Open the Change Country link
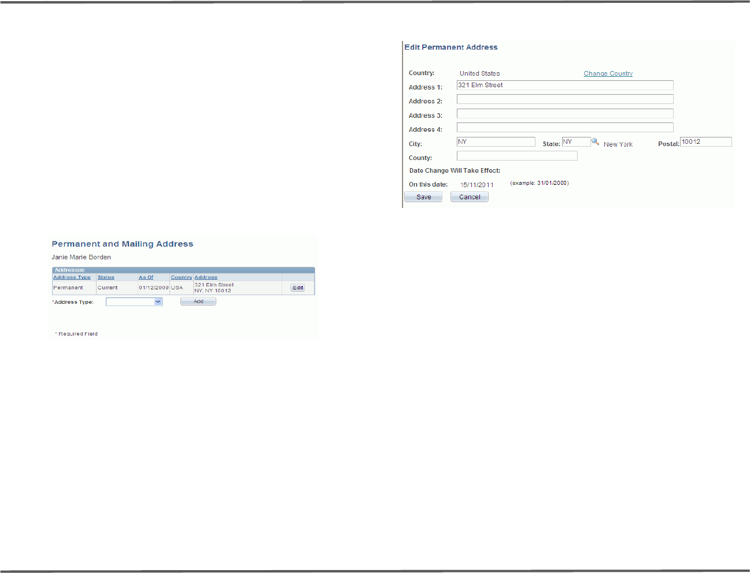Image resolution: width=750 pixels, height=573 pixels. point(608,73)
